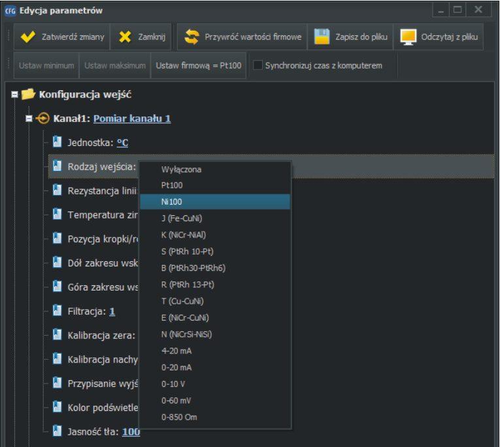The width and height of the screenshot is (500, 447).
Task: Select the 0-10 V input option
Action: [x=215, y=384]
